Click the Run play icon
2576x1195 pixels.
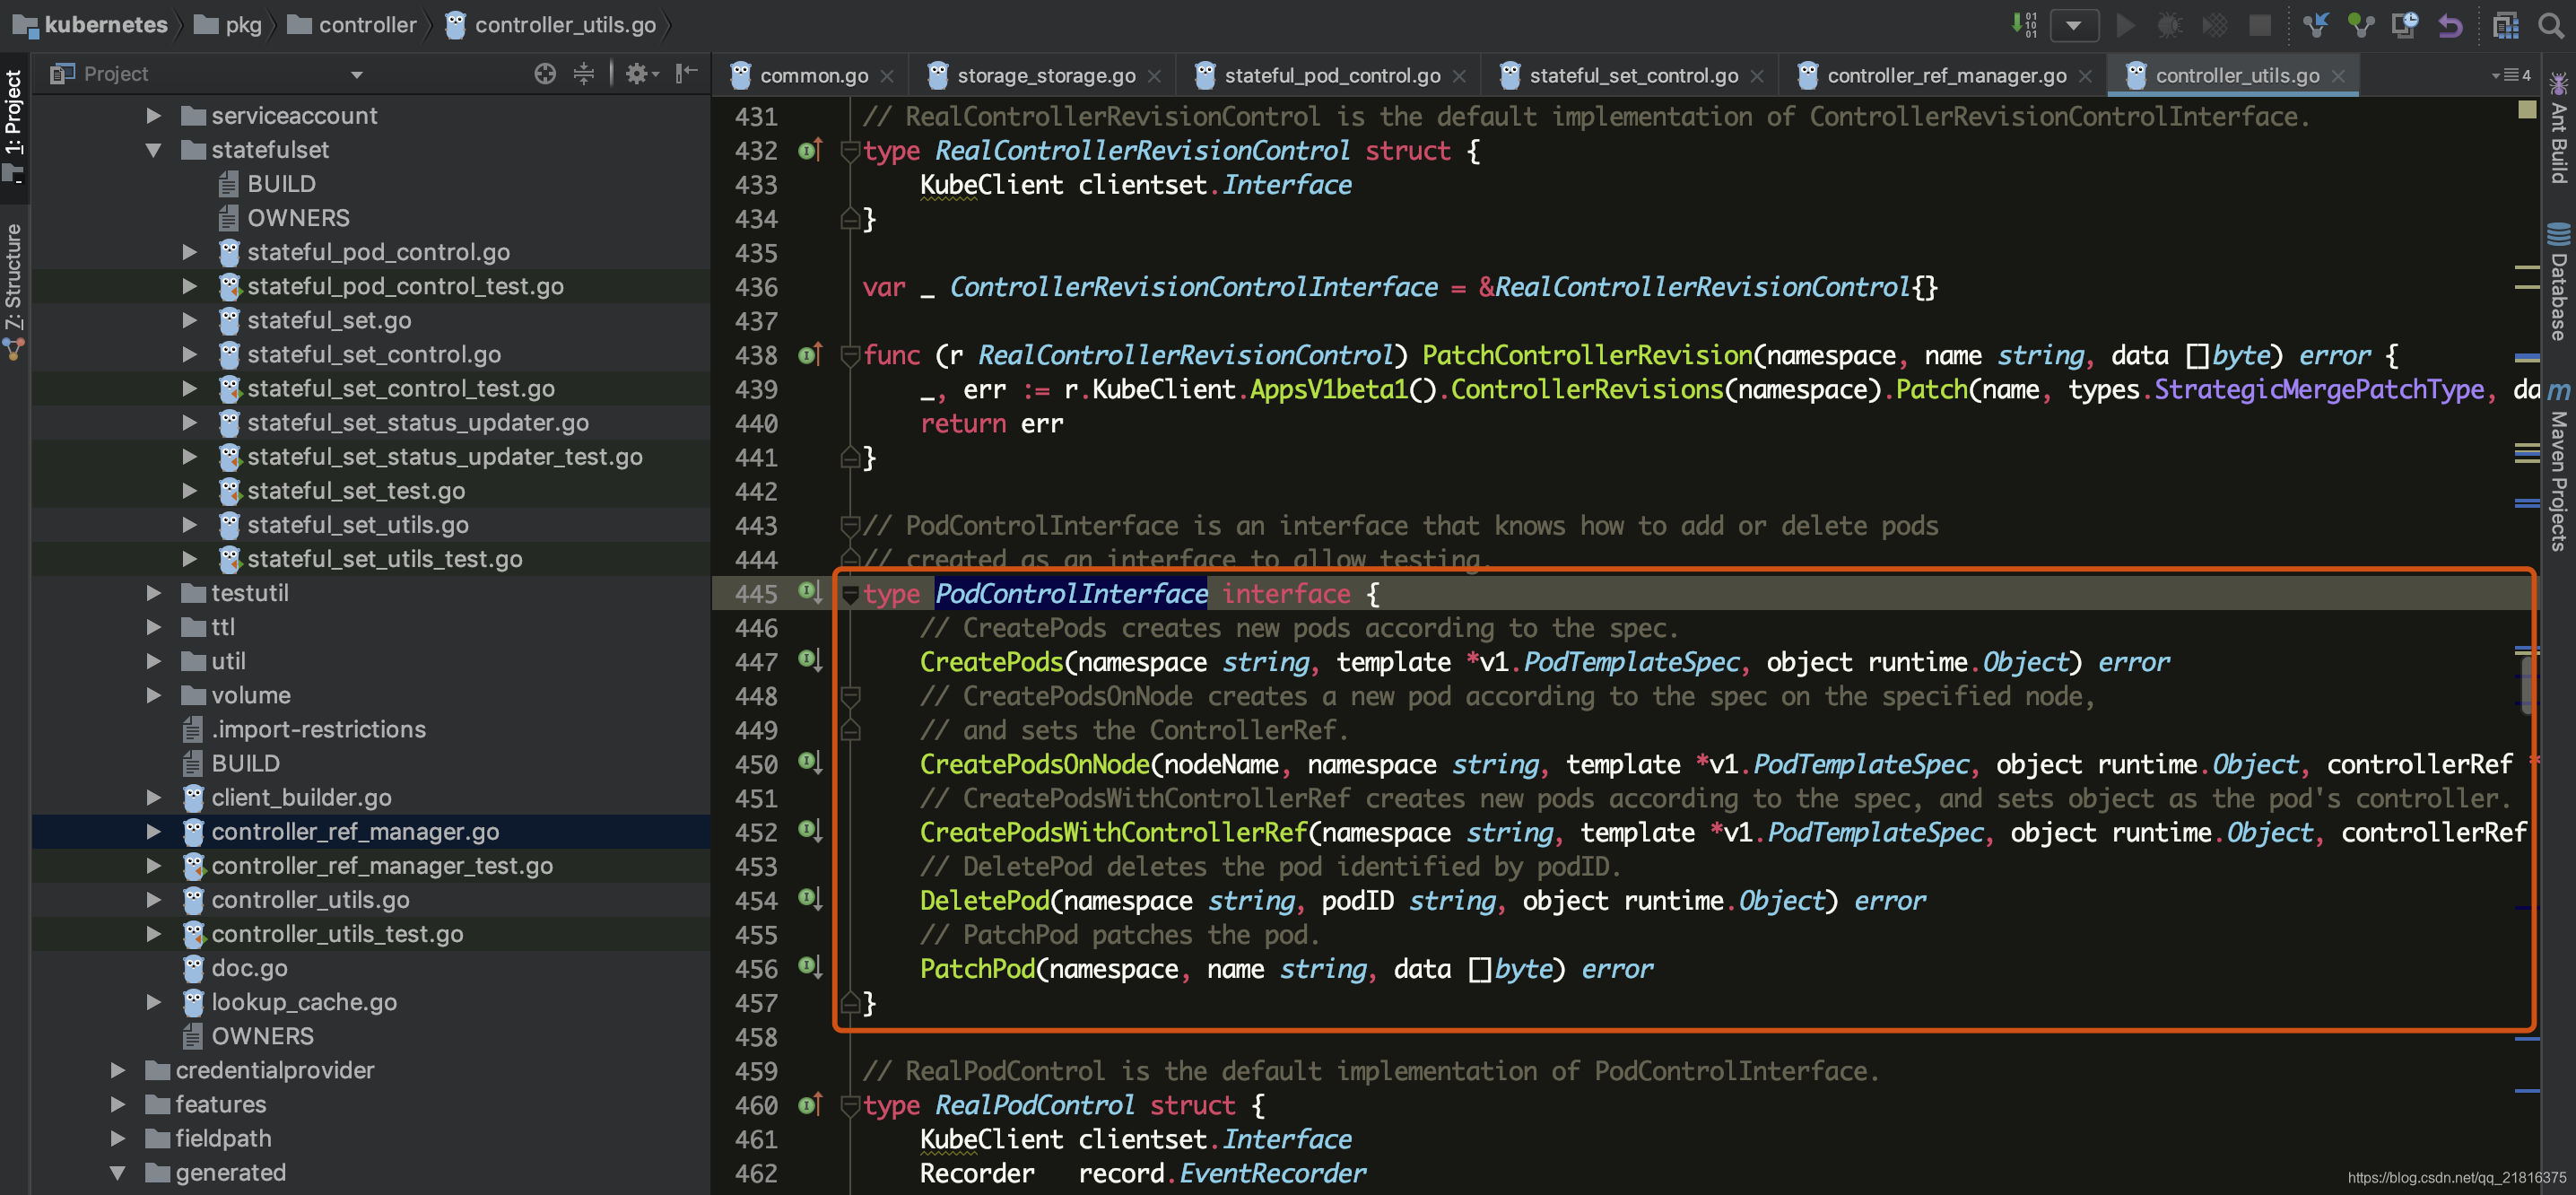[x=2125, y=25]
